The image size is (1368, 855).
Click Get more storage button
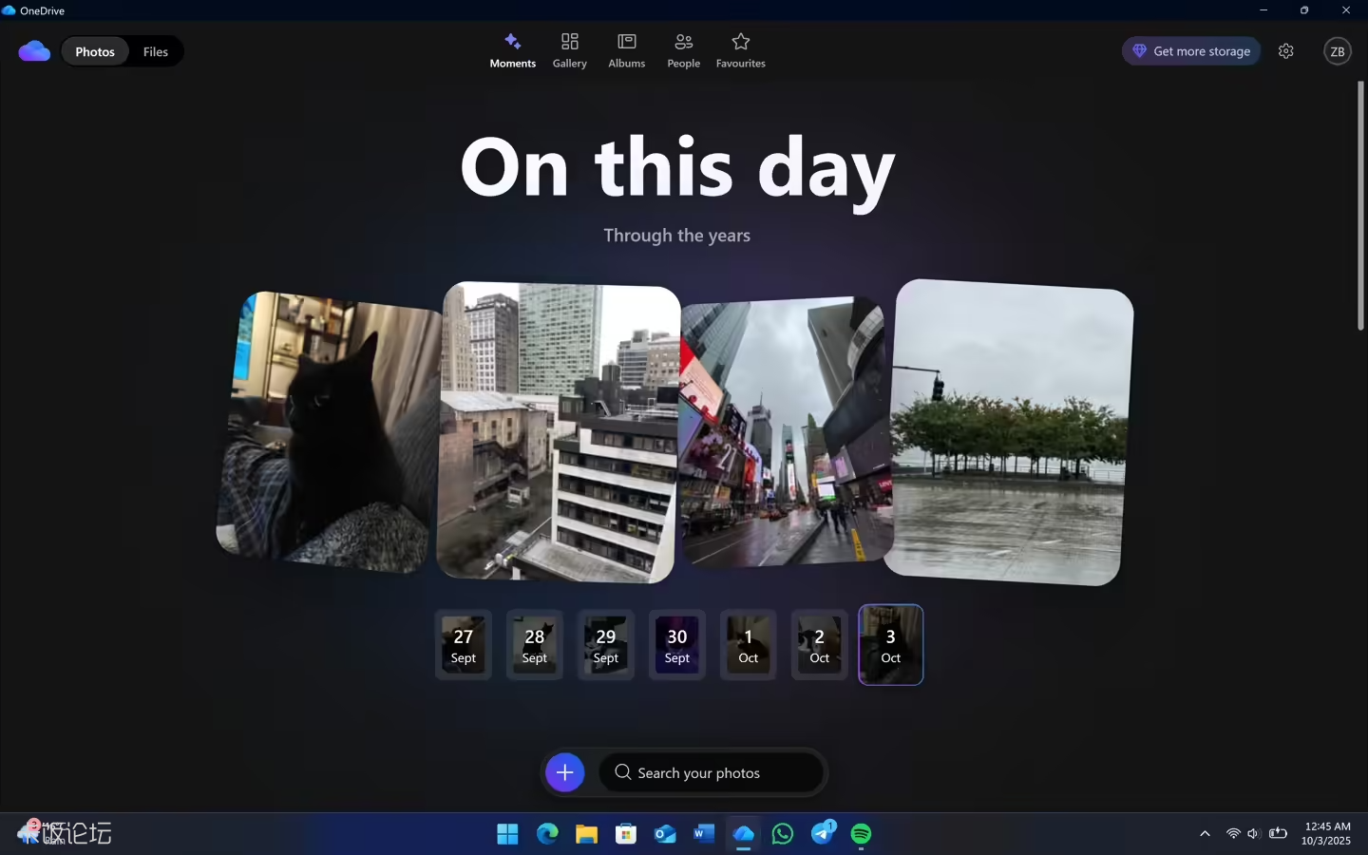(1191, 51)
